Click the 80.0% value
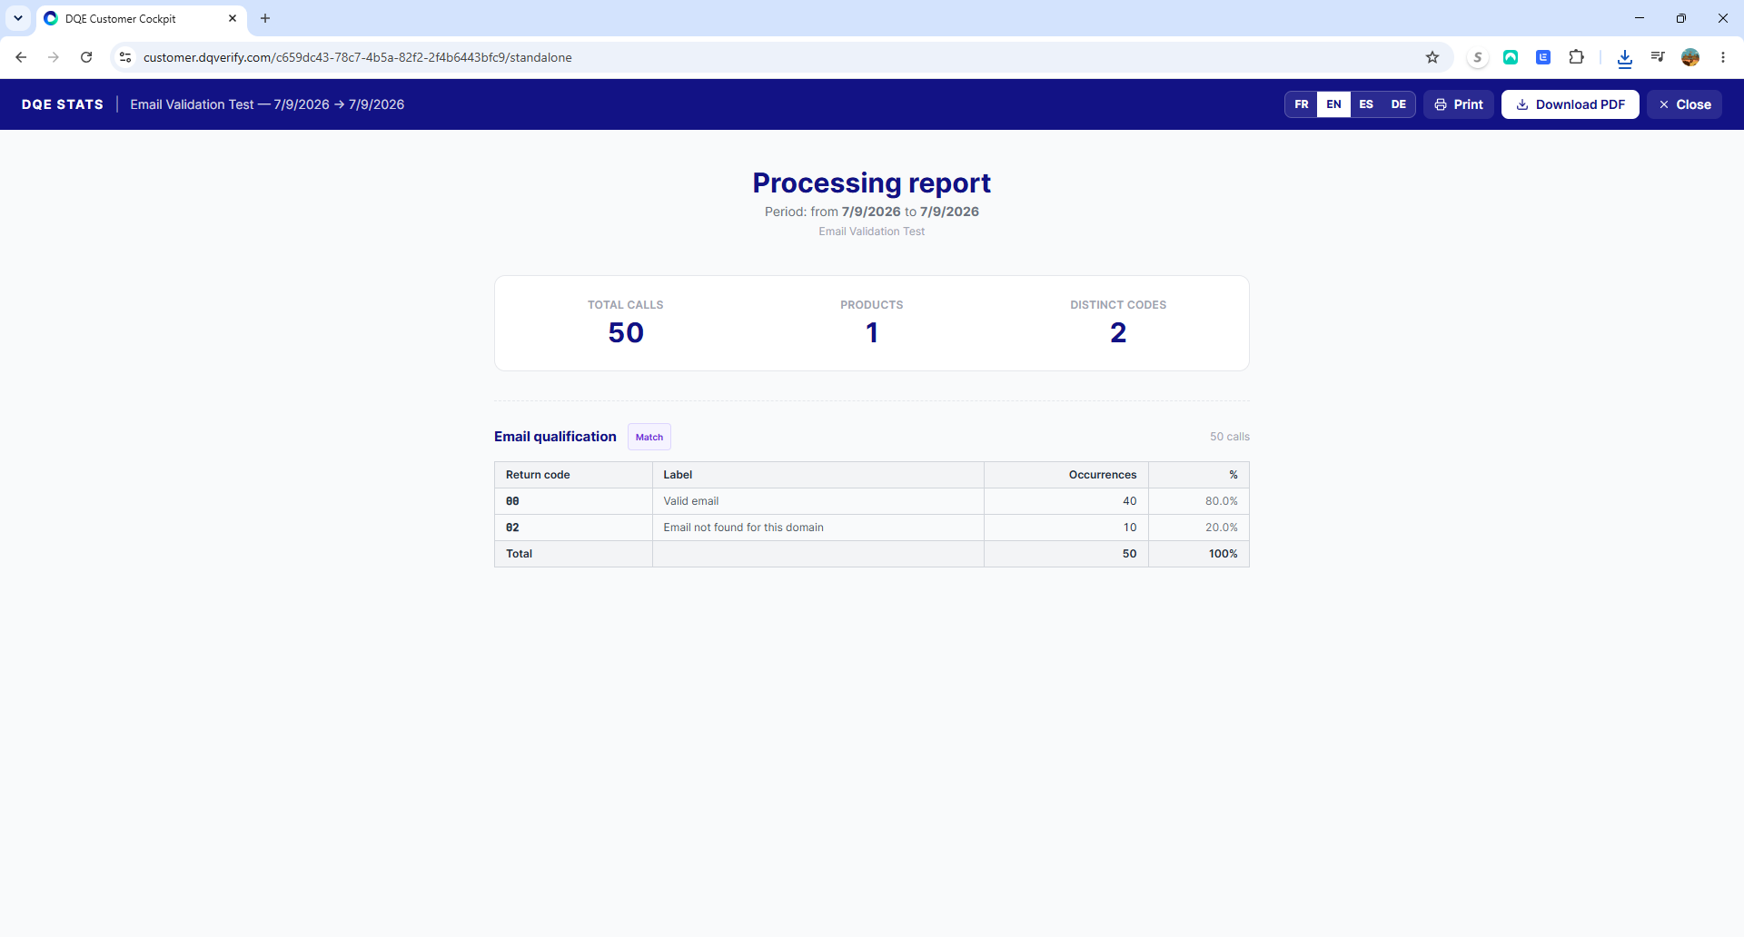 (1222, 501)
